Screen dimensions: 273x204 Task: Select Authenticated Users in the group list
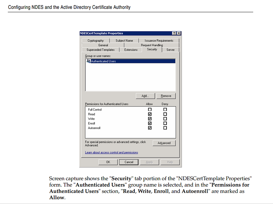point(131,61)
